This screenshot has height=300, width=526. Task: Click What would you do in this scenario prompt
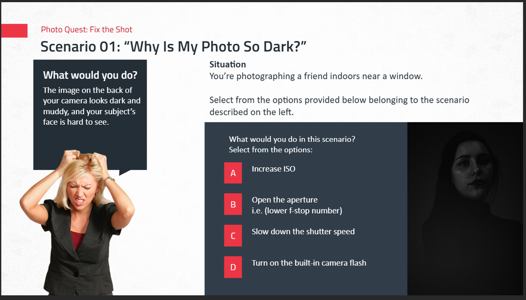[292, 144]
